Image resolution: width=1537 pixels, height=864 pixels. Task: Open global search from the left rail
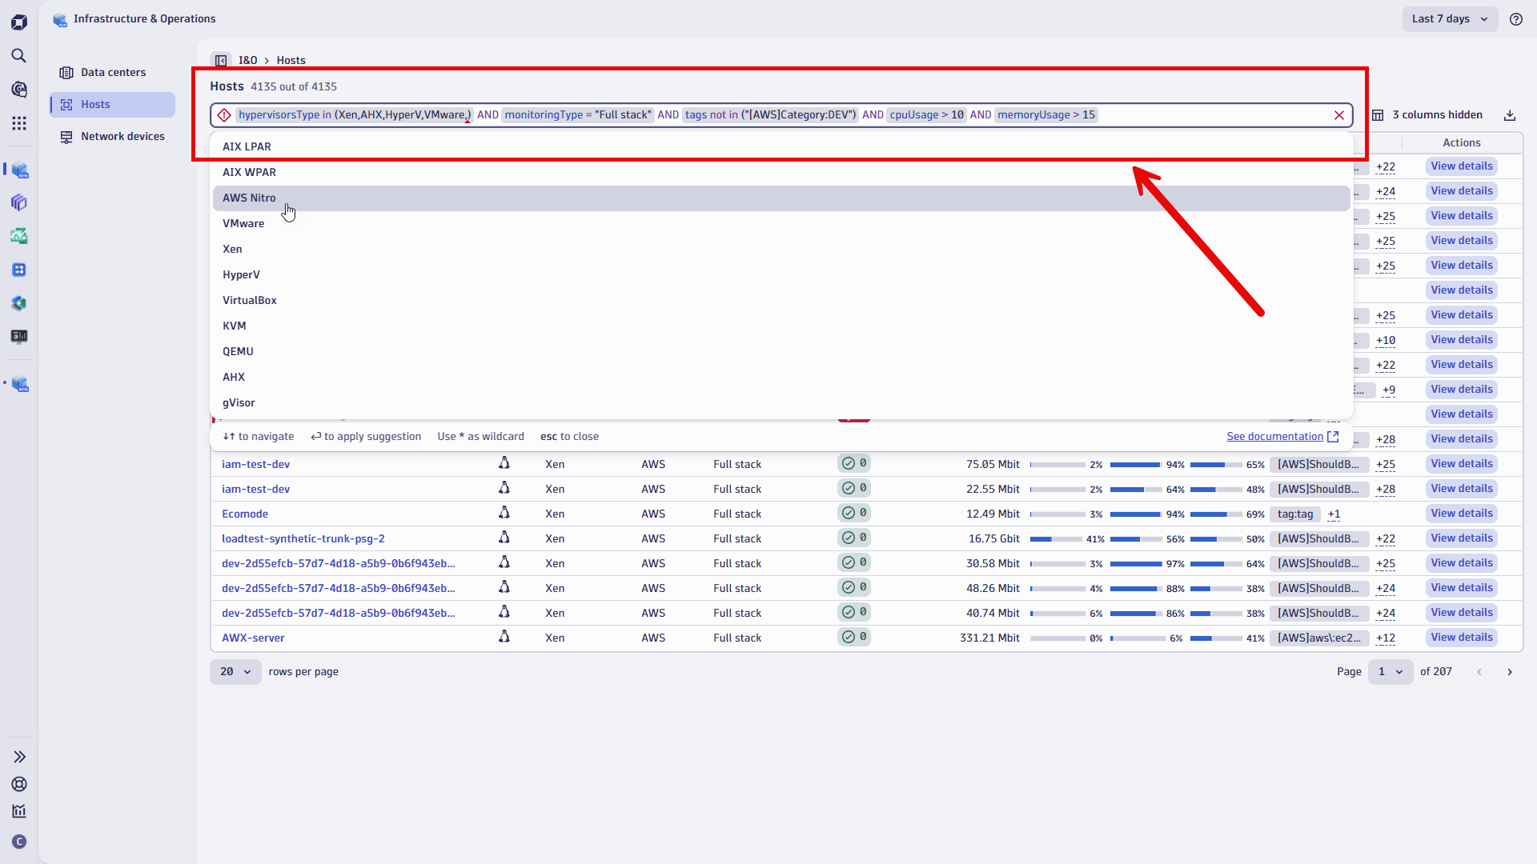tap(19, 56)
